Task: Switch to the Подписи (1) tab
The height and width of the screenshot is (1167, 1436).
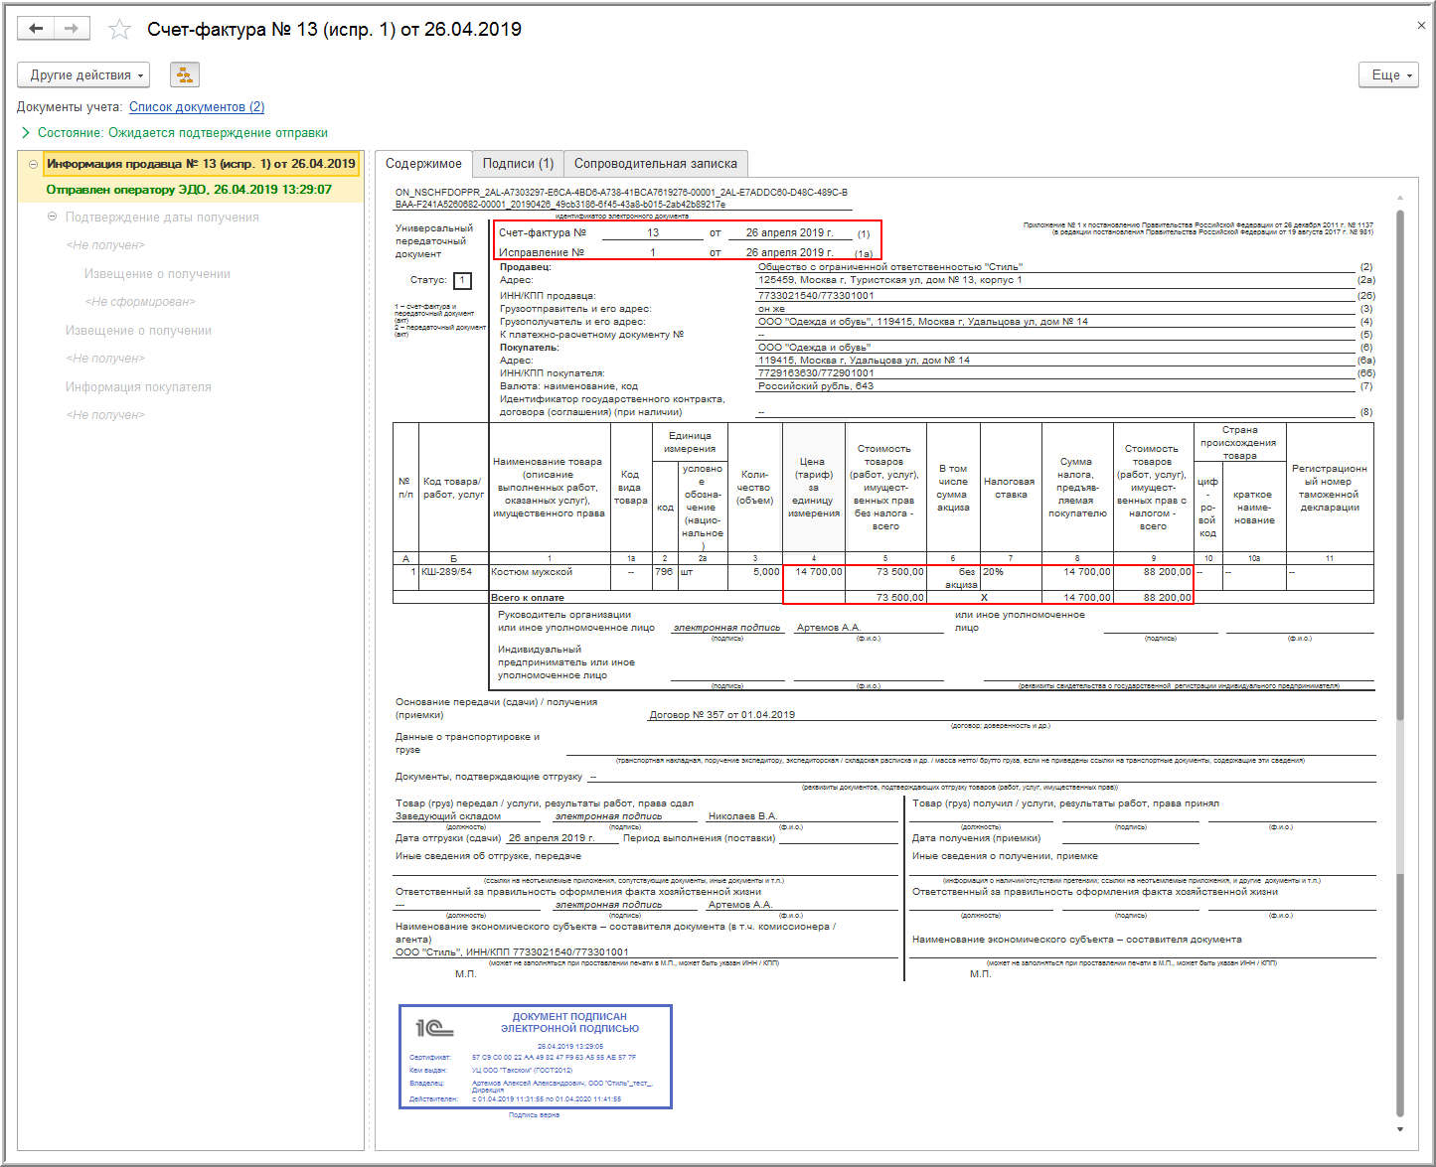Action: [x=518, y=163]
